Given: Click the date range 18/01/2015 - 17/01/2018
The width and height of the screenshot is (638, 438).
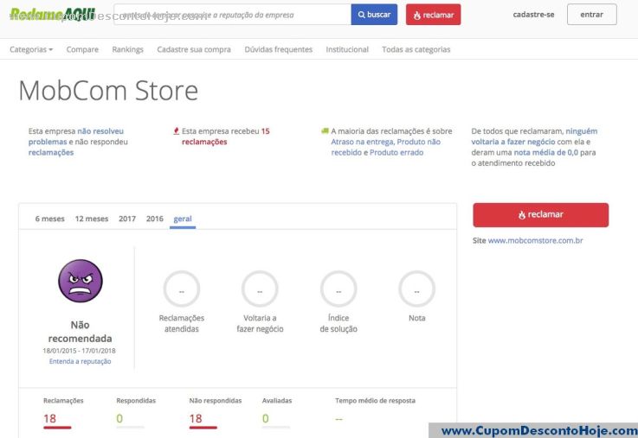Looking at the screenshot, I should click(x=79, y=351).
